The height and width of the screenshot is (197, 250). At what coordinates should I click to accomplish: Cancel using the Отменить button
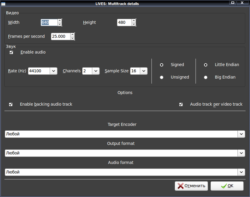[191, 186]
